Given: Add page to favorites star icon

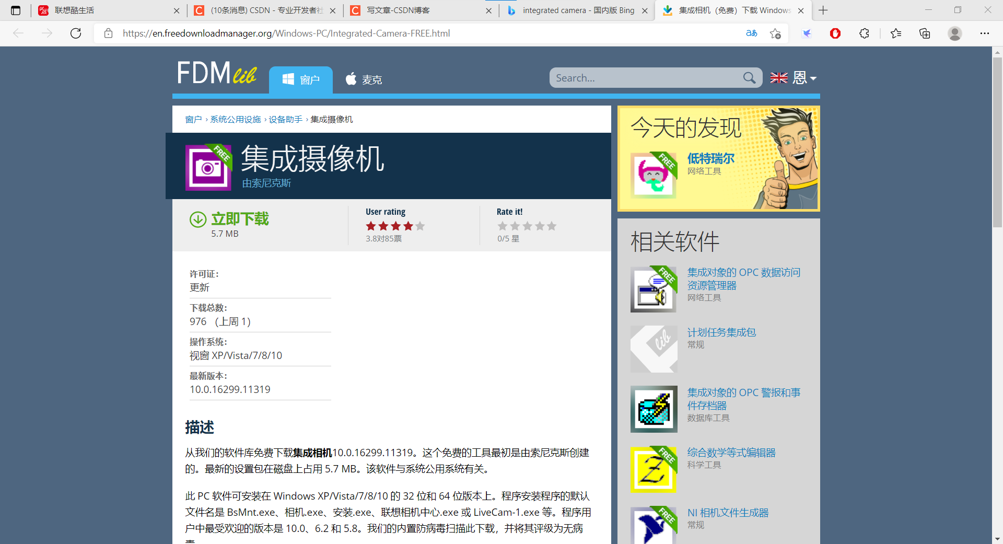Looking at the screenshot, I should click(775, 33).
